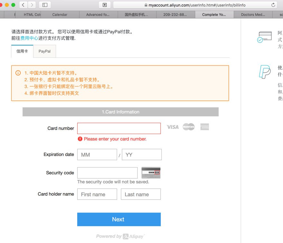Open the 费用中心 link
This screenshot has height=243, width=283.
pyautogui.click(x=29, y=38)
